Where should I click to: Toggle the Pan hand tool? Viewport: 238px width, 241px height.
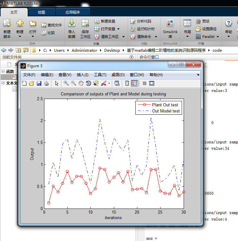pos(81,84)
